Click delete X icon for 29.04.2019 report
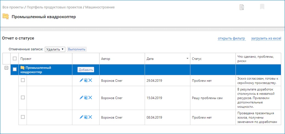The width and height of the screenshot is (285, 134). (90, 80)
